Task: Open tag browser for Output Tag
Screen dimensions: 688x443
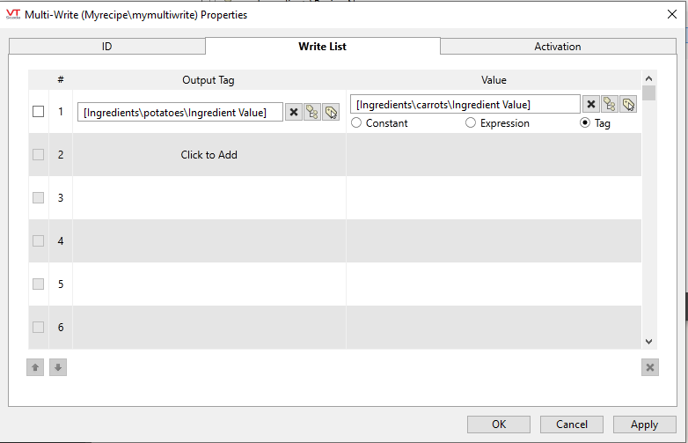Action: 312,112
